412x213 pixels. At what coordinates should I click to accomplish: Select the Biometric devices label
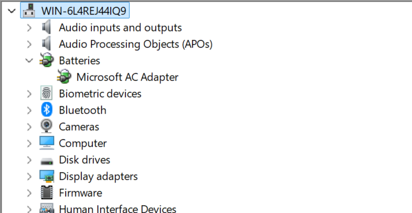pos(100,94)
